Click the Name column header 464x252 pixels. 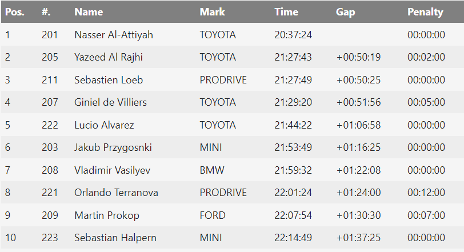tap(89, 12)
